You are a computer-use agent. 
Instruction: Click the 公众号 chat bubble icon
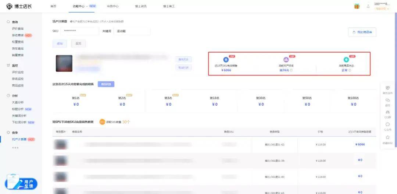pos(387,124)
